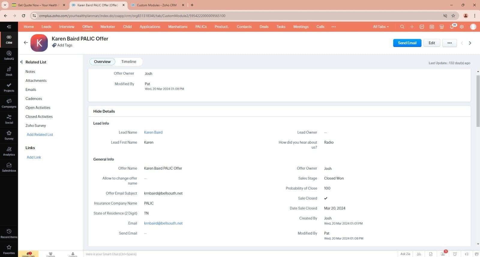Screen dimensions: 480x257
Task: Open Zoho Survey in related list
Action: point(36,126)
